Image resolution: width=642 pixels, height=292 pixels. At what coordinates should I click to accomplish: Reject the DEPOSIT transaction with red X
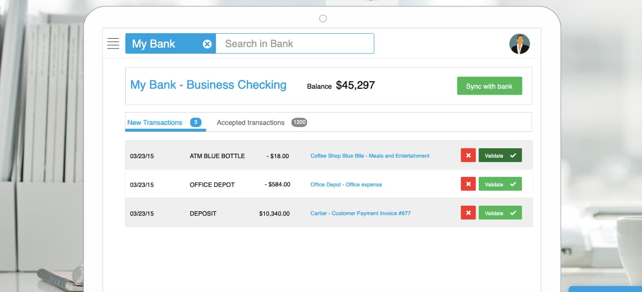468,213
